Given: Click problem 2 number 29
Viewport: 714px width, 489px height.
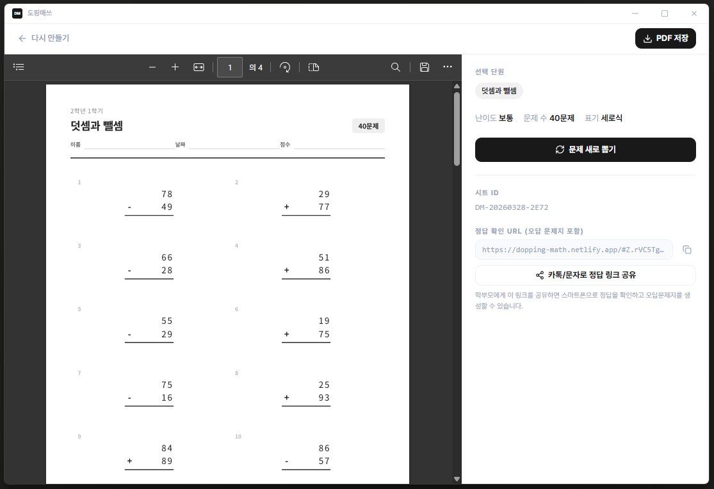Looking at the screenshot, I should [x=324, y=194].
